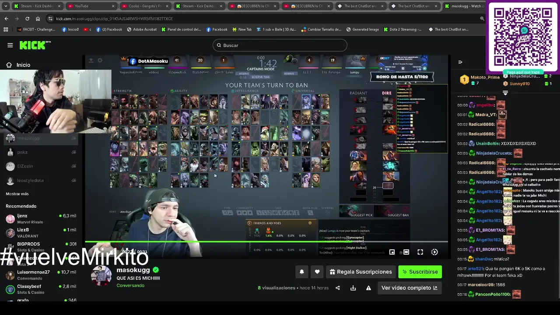The image size is (560, 315).
Task: Click the address bar URL
Action: pyautogui.click(x=115, y=19)
